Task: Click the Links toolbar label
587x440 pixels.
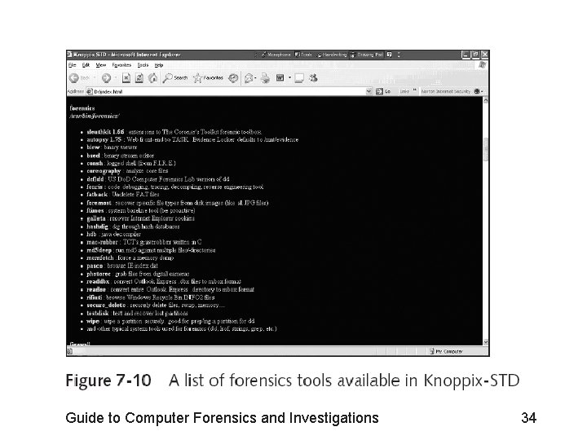Action: coord(404,91)
